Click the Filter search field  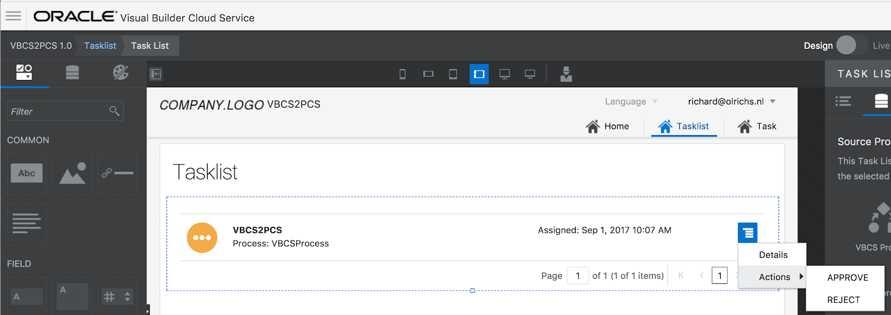point(65,111)
